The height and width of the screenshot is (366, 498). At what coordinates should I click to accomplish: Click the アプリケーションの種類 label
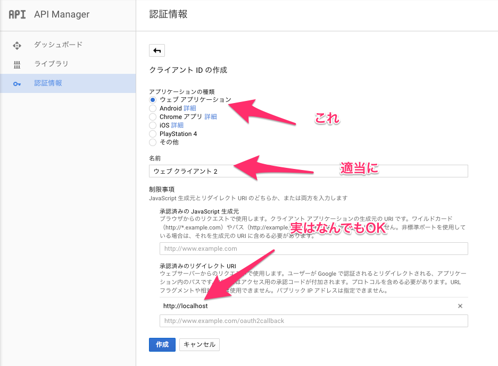(181, 92)
